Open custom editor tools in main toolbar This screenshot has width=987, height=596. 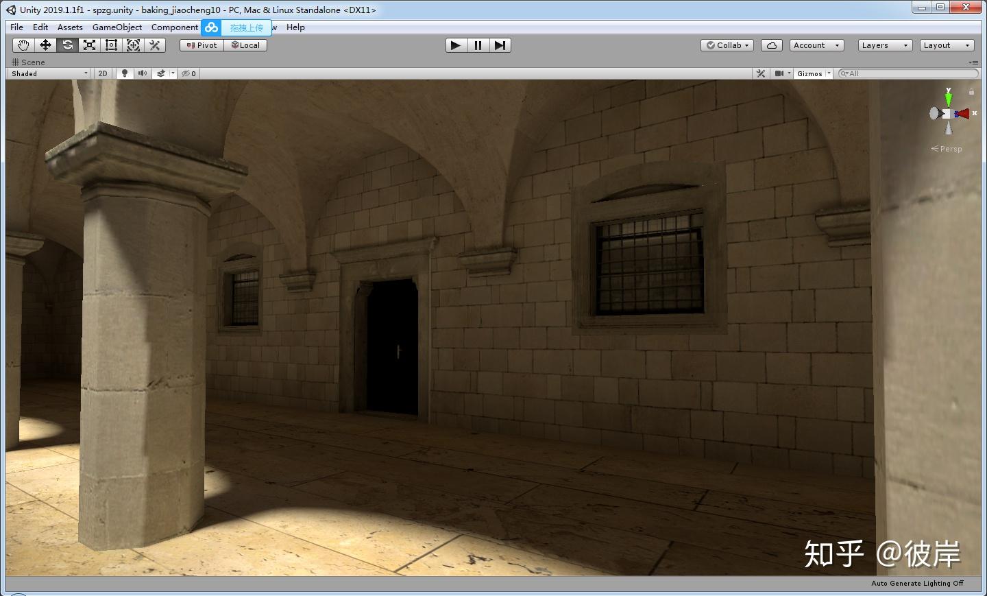155,45
